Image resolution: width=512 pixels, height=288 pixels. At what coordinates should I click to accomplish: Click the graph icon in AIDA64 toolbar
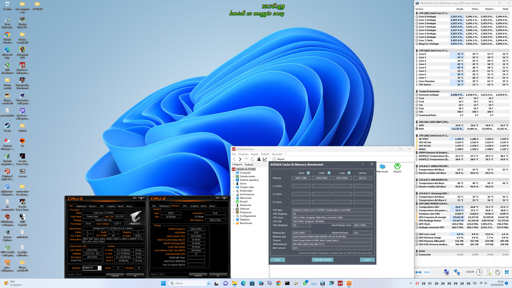click(265, 158)
